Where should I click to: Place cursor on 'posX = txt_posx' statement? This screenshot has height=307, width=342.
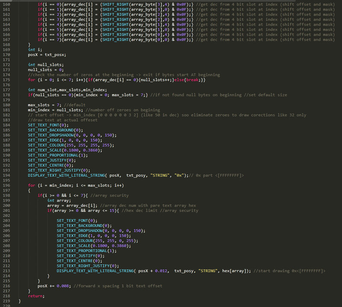47,55
